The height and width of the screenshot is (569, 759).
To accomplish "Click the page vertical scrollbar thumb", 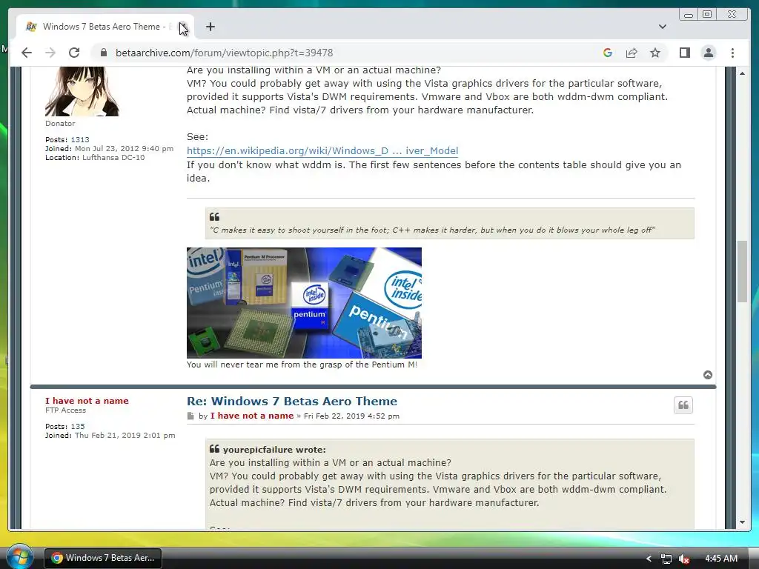I will pyautogui.click(x=742, y=271).
